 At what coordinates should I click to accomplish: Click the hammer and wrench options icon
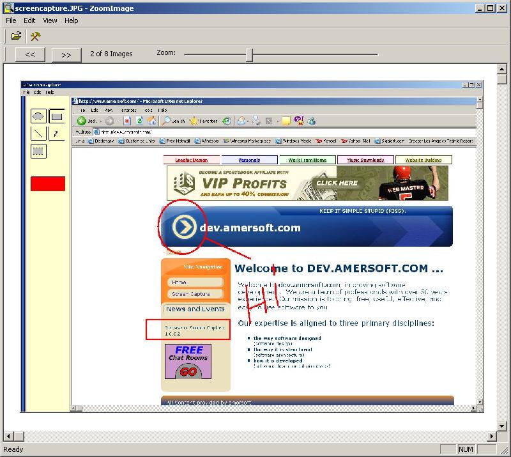pos(35,36)
